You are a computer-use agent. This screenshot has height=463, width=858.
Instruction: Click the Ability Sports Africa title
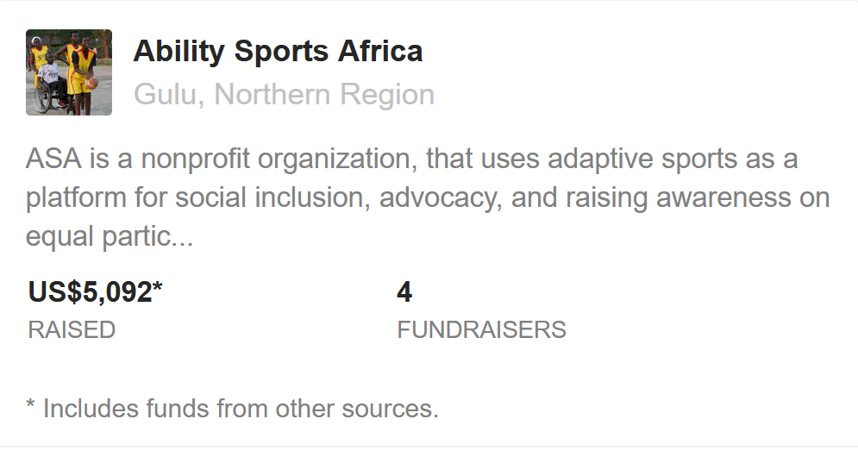[x=278, y=52]
